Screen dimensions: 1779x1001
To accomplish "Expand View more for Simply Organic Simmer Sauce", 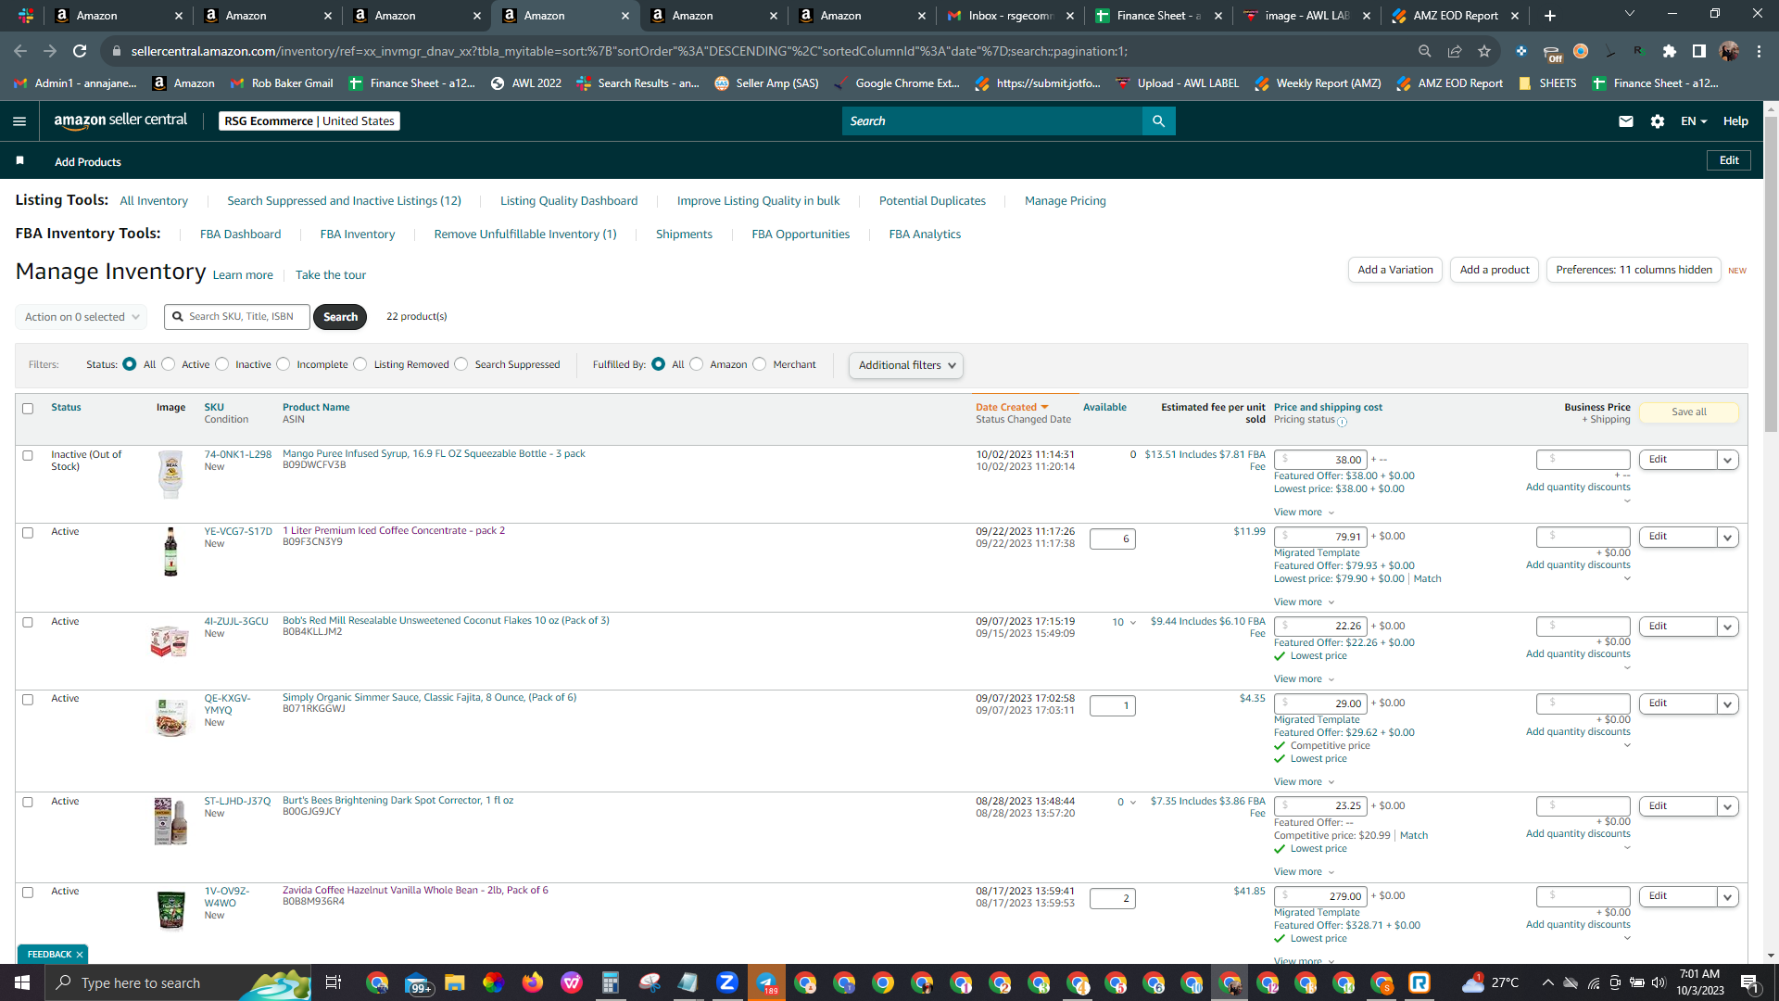I will [x=1304, y=782].
